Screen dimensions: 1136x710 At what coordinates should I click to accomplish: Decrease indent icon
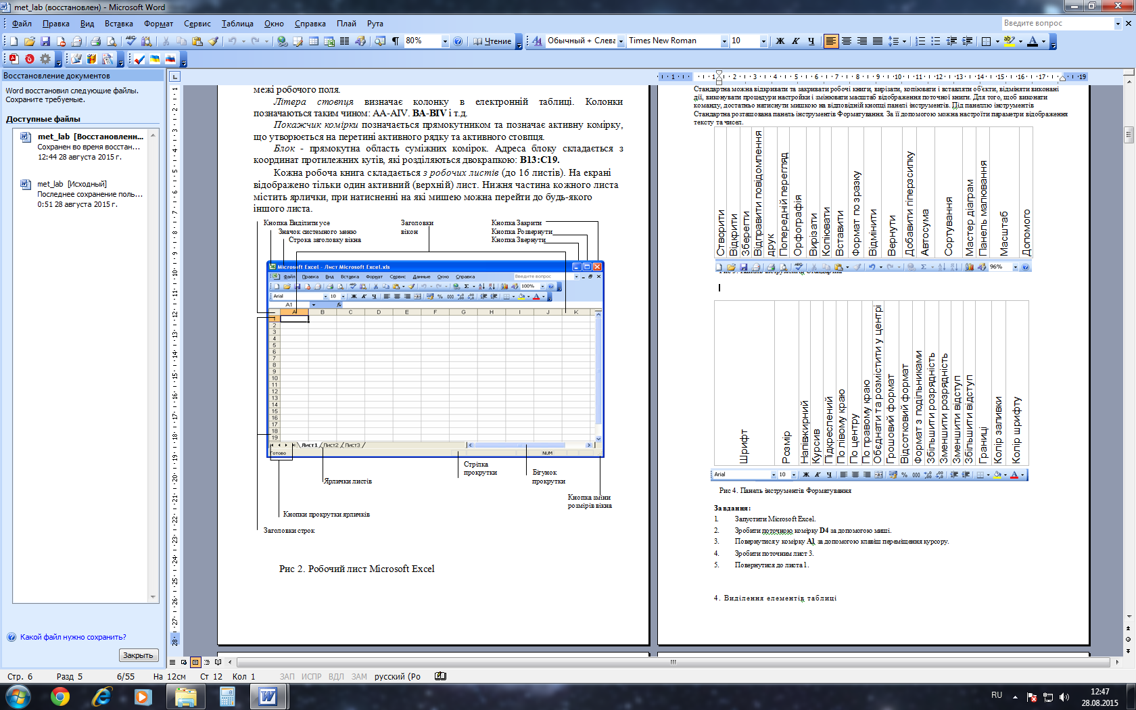[x=951, y=41]
